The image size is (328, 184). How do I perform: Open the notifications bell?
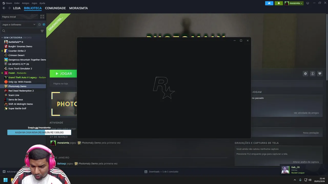tap(279, 3)
